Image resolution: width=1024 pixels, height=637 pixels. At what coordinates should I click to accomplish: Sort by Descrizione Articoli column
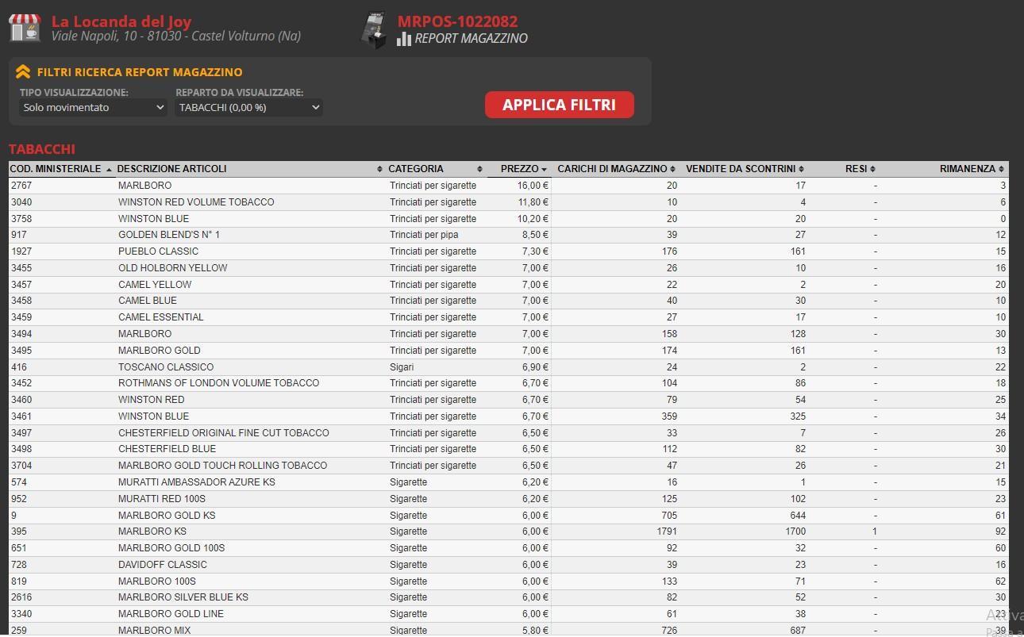pyautogui.click(x=250, y=169)
